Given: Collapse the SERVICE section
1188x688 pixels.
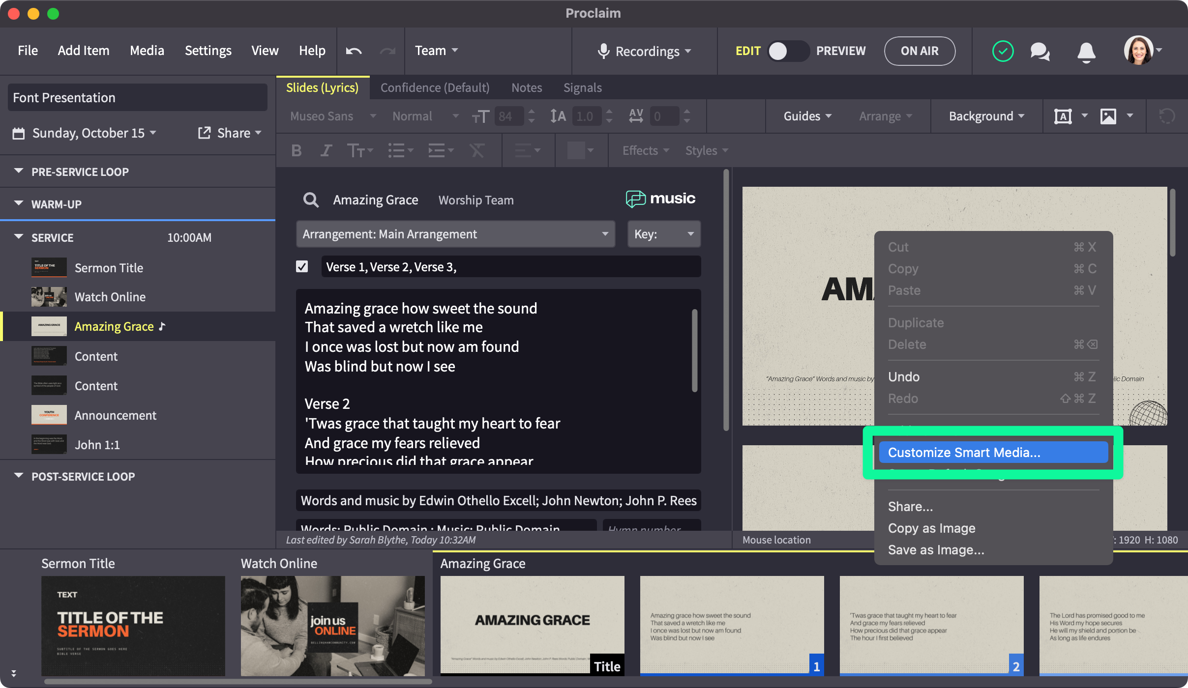Looking at the screenshot, I should pyautogui.click(x=19, y=237).
